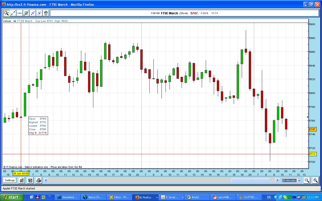322x201 pixels.
Task: Select the trend line drawing tool
Action: tap(13, 13)
